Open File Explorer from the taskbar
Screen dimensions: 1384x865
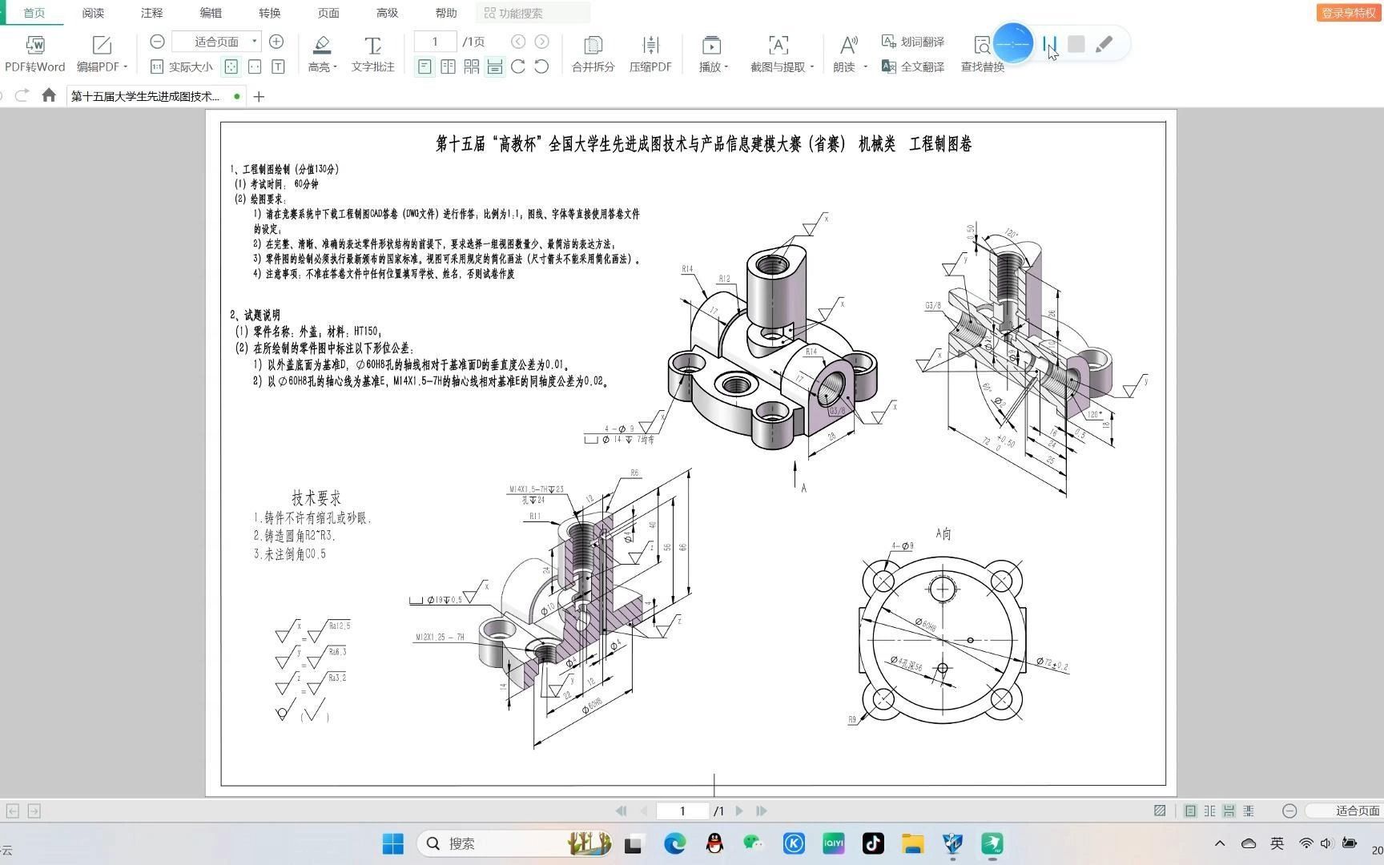913,843
